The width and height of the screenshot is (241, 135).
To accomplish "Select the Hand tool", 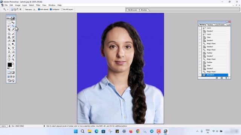I will point(9,59).
